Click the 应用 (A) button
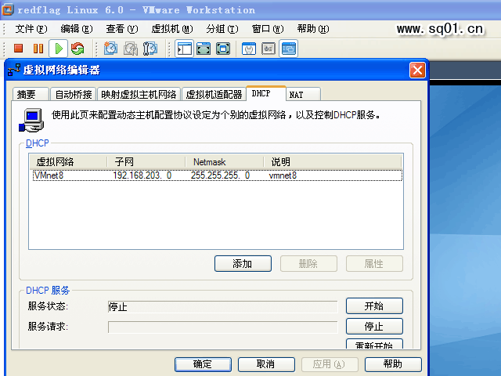This screenshot has height=376, width=501. [330, 364]
